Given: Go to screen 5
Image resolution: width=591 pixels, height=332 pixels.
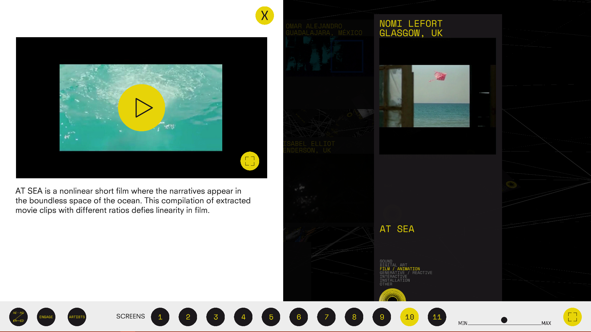Looking at the screenshot, I should 271,317.
